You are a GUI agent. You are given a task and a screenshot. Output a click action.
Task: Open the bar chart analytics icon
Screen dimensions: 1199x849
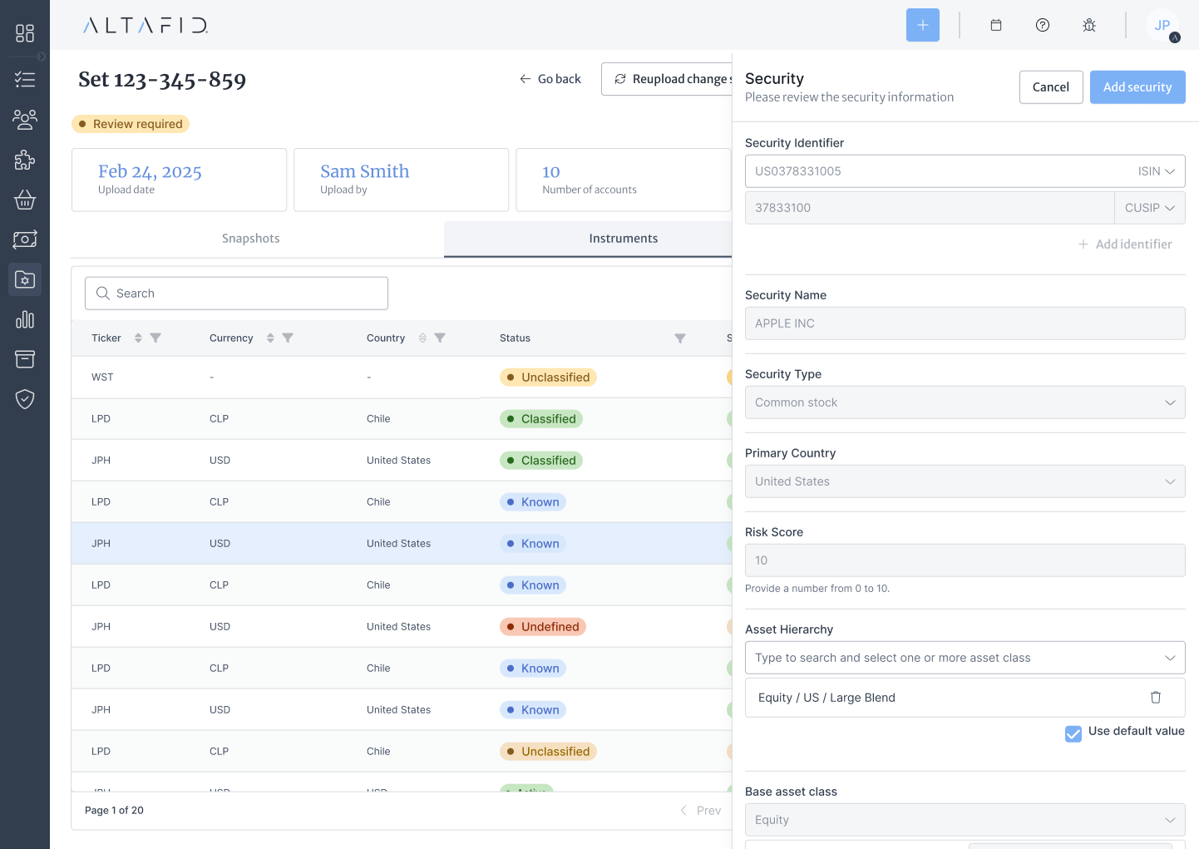coord(25,319)
